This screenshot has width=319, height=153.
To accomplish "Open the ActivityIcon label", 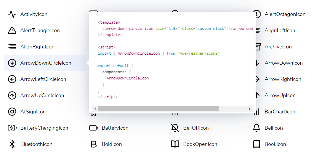I will pyautogui.click(x=34, y=14).
